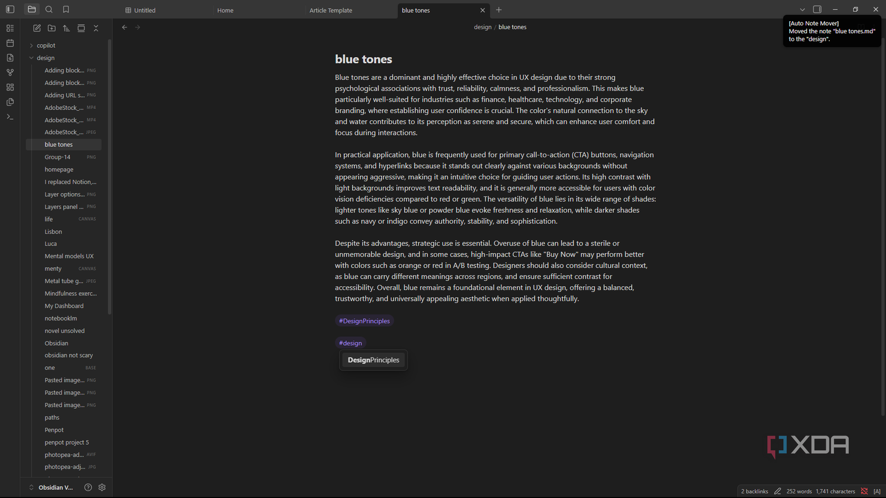Click the red sync status icon
Viewport: 886px width, 498px height.
864,492
